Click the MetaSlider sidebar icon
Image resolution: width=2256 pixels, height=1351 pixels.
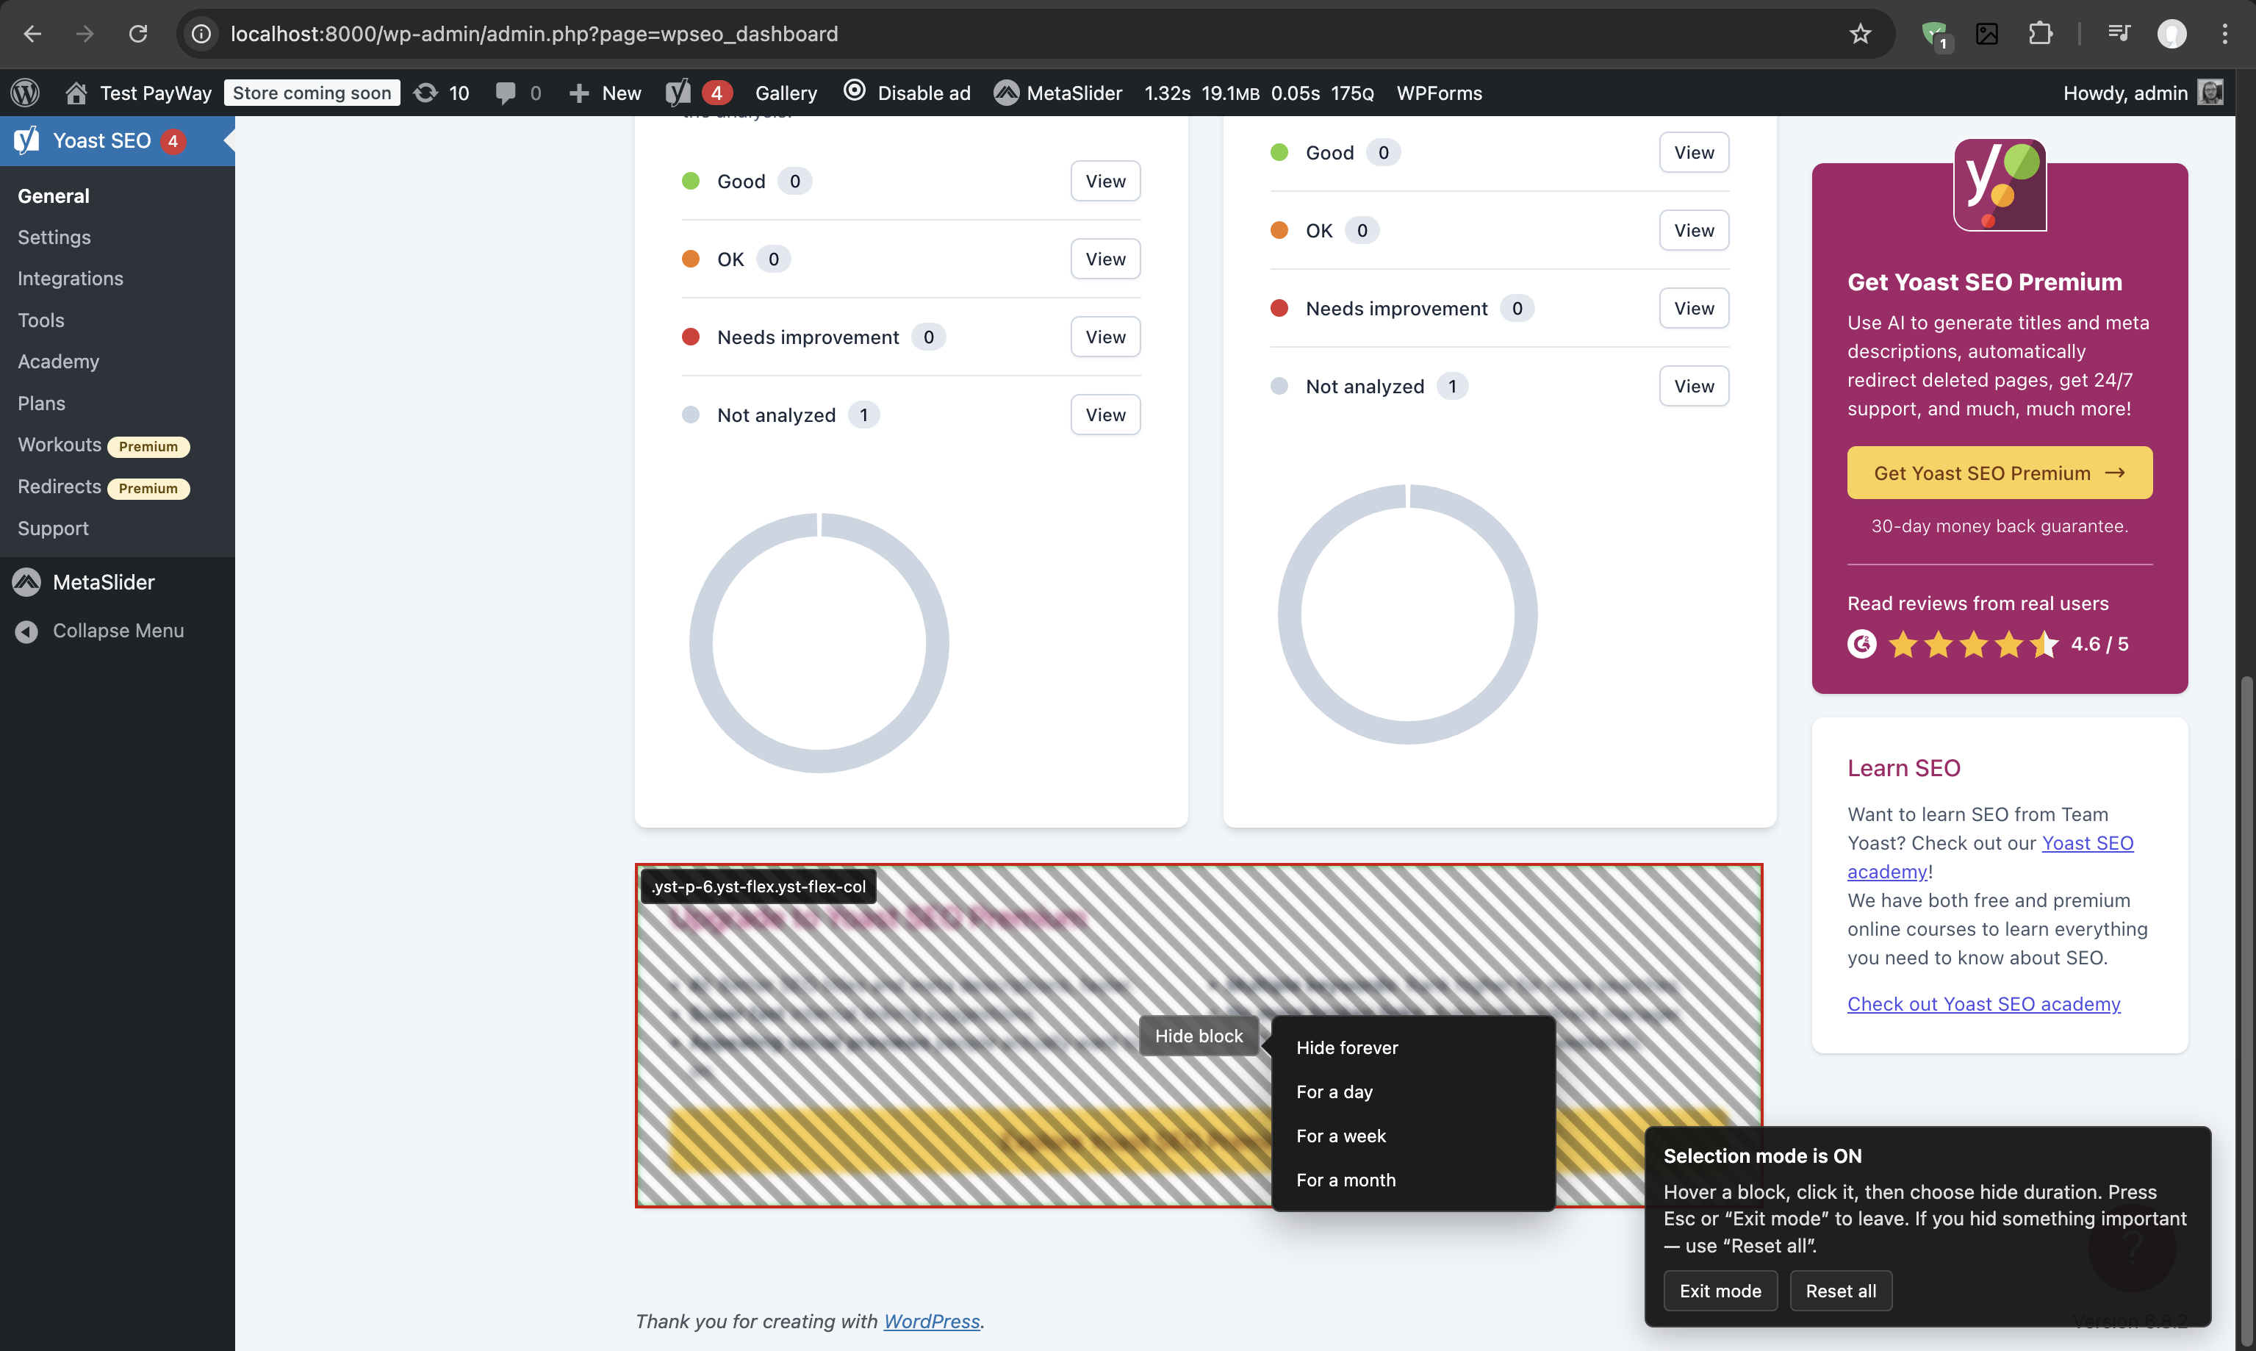click(x=26, y=583)
